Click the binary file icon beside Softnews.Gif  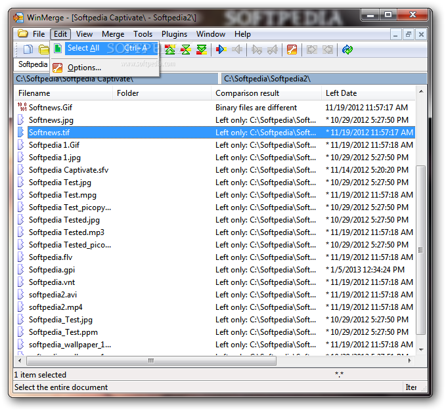click(22, 107)
